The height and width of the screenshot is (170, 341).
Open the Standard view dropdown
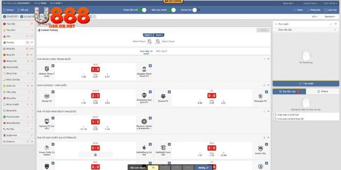tap(330, 17)
